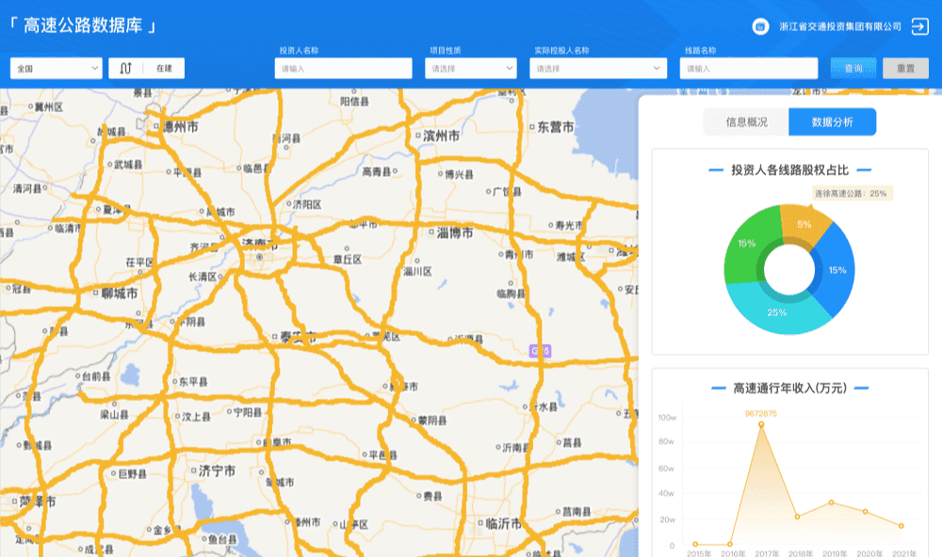The width and height of the screenshot is (942, 557).
Task: Switch to the 信息概况 tab
Action: point(746,121)
